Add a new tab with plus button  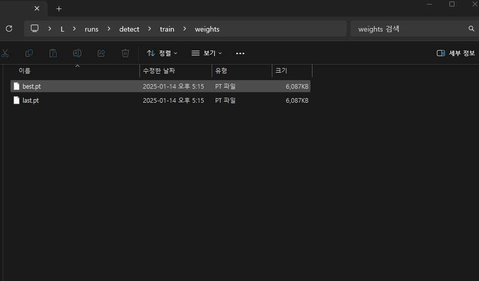59,9
